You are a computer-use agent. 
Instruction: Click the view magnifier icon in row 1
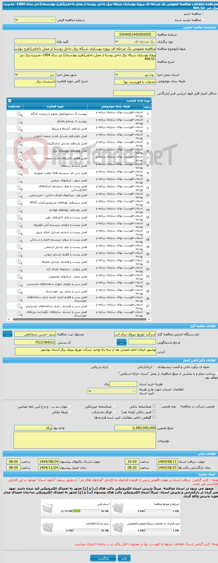tap(19, 114)
